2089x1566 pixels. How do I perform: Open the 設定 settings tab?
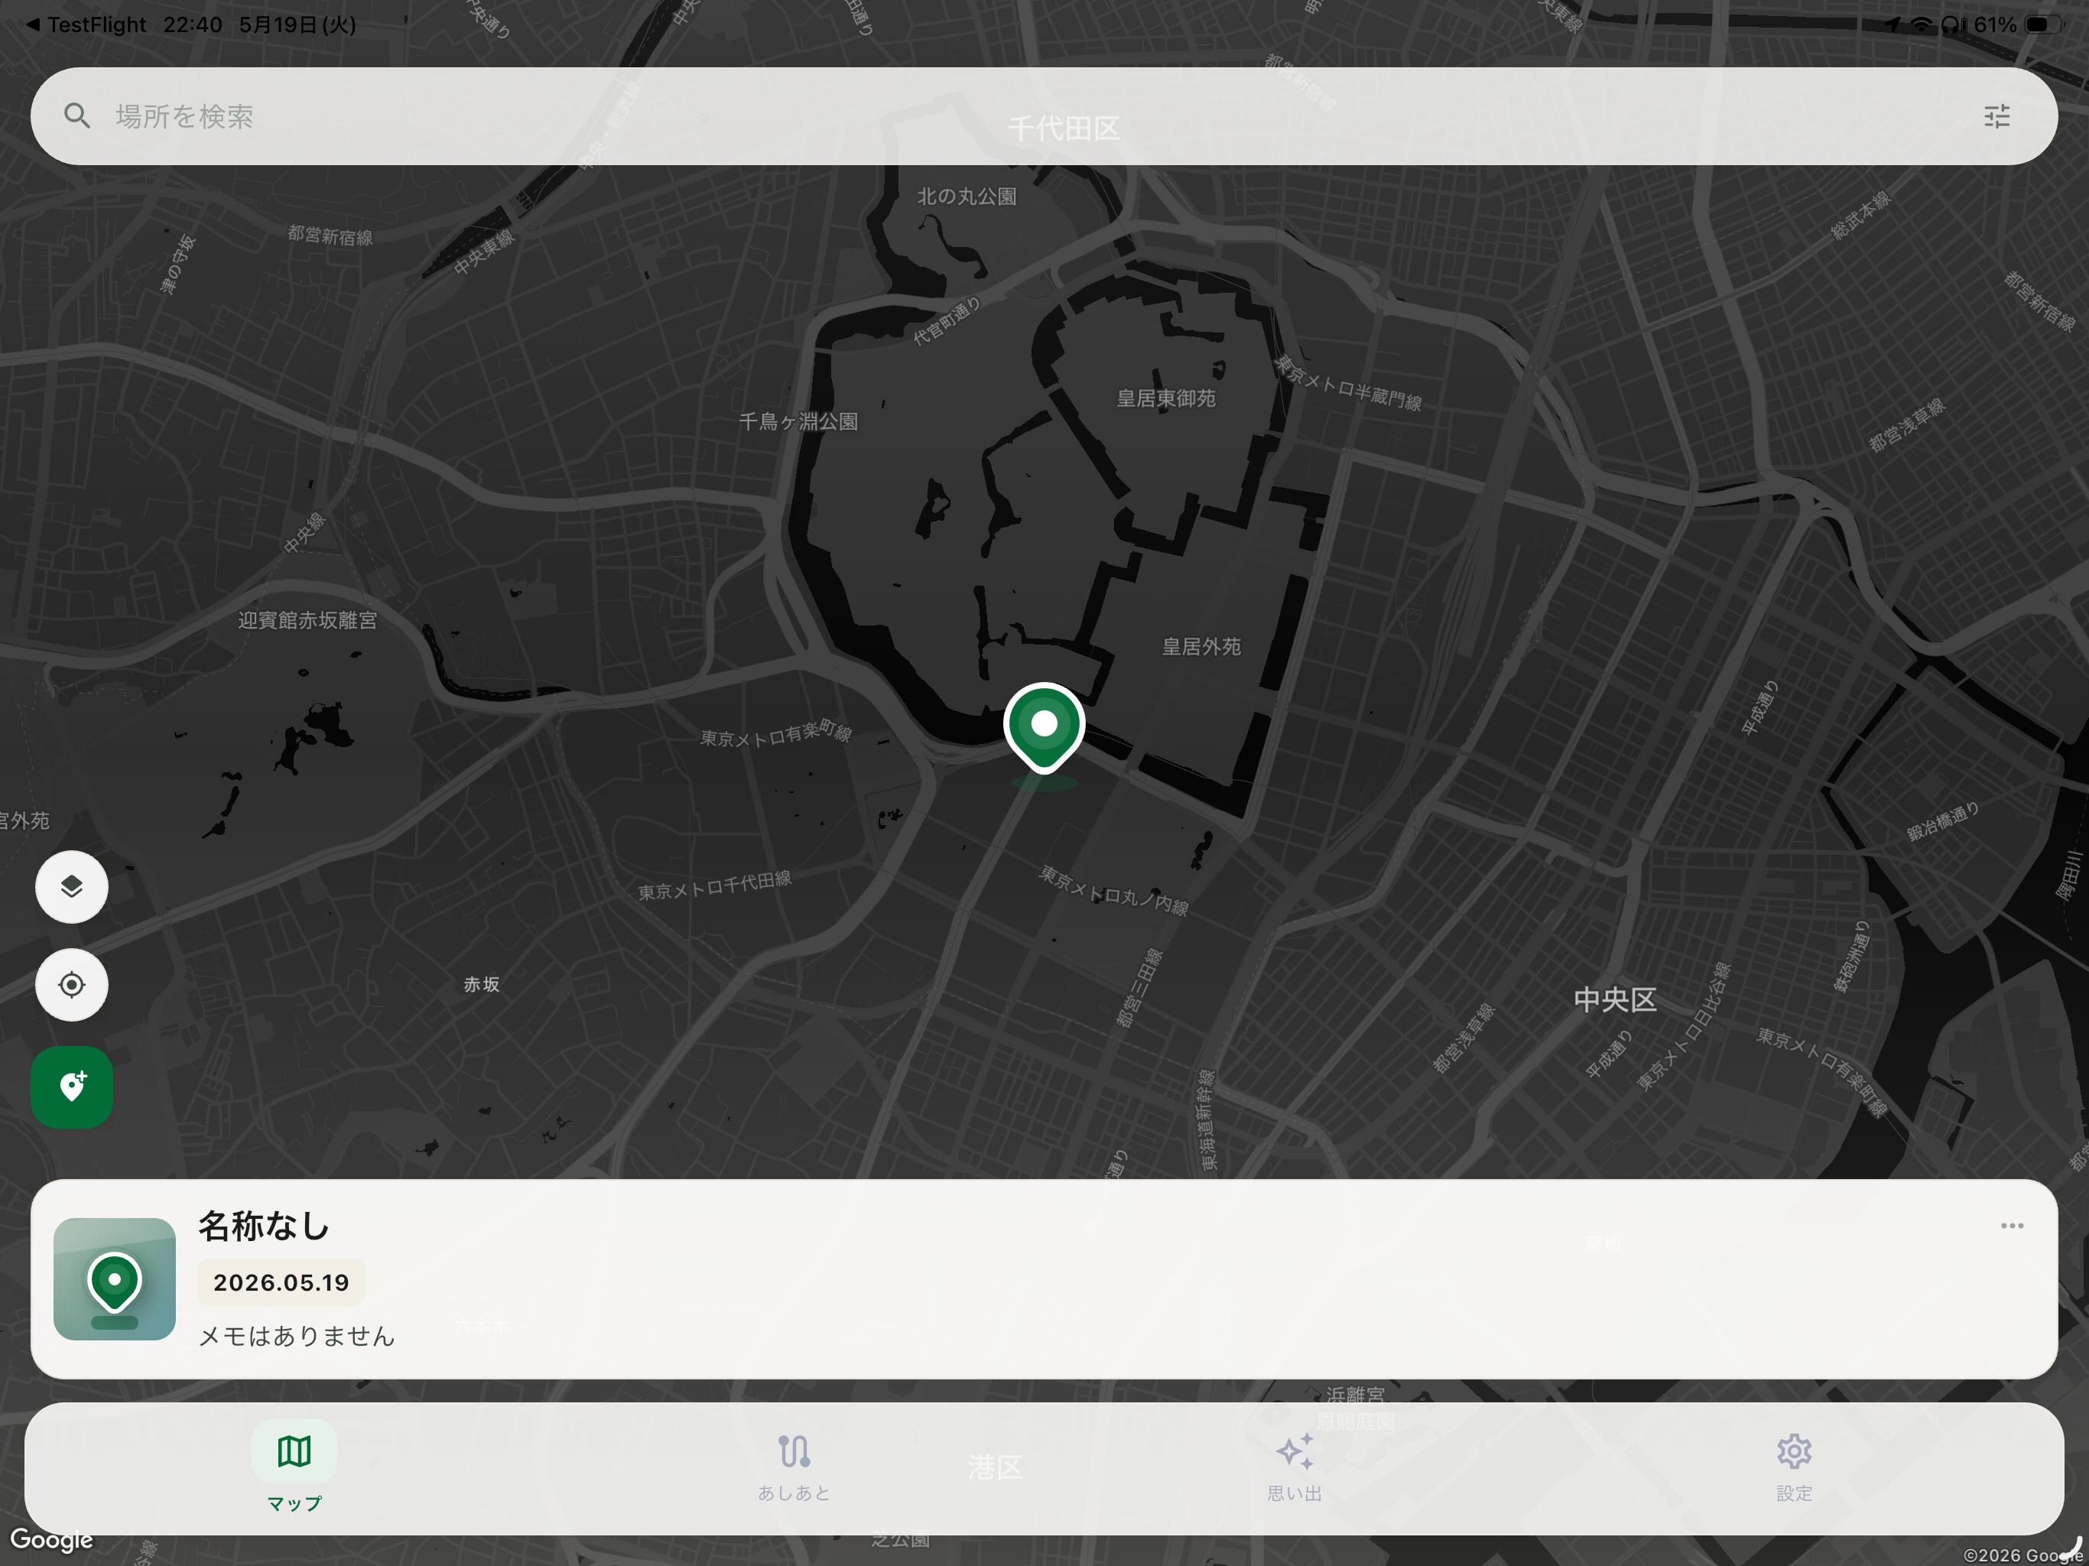pyautogui.click(x=1793, y=1467)
